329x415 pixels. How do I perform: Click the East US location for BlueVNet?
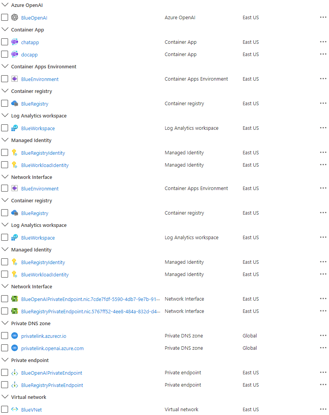coord(251,410)
